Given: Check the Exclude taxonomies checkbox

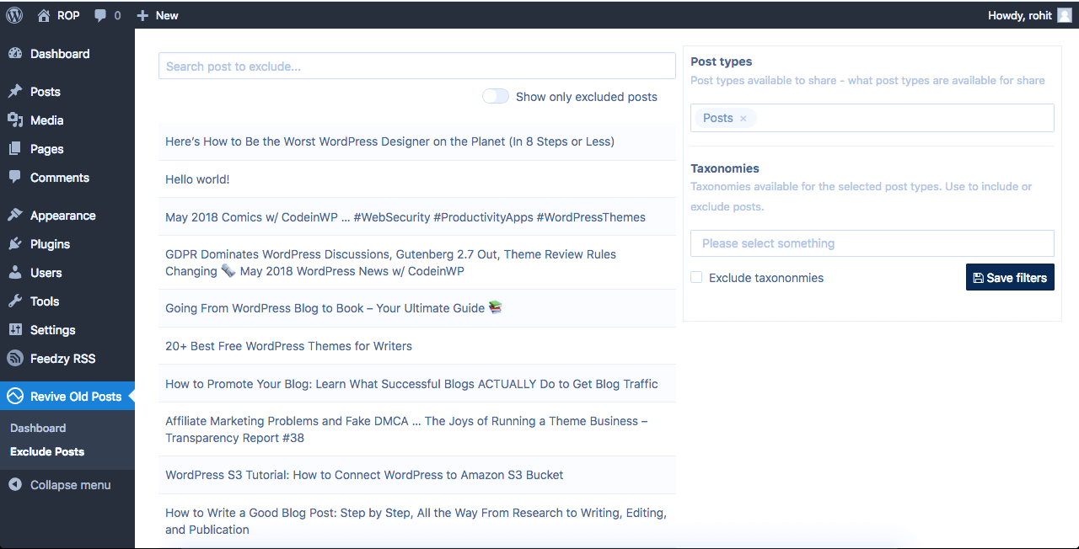Looking at the screenshot, I should pyautogui.click(x=696, y=277).
